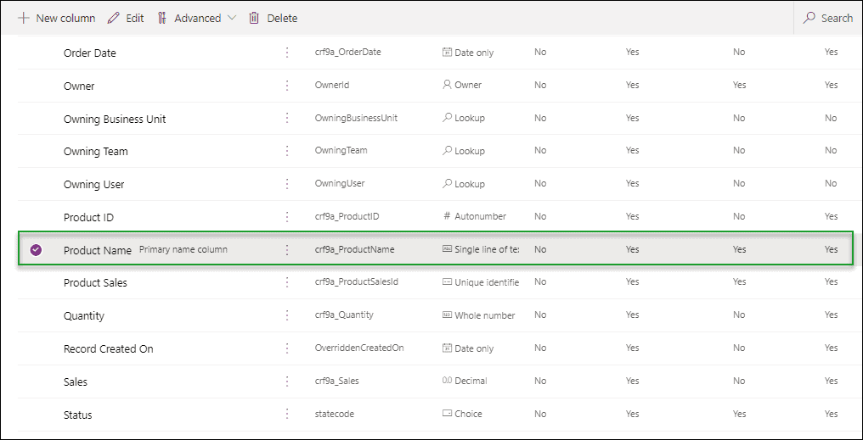
Task: Select the statecode schema name
Action: tap(334, 414)
